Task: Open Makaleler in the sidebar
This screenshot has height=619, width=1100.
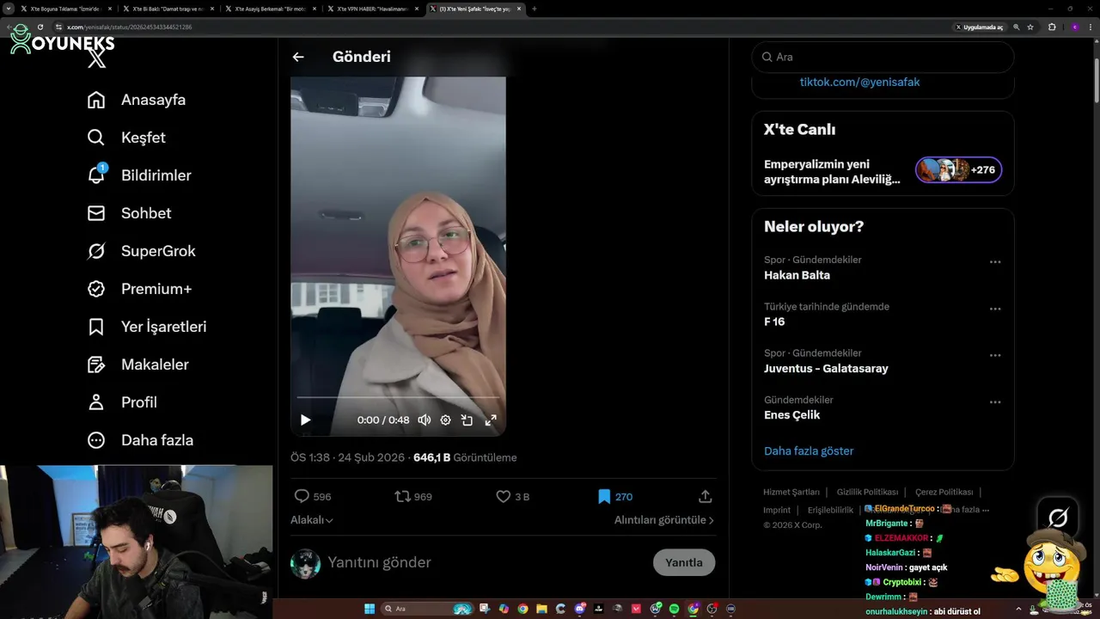Action: click(138, 365)
